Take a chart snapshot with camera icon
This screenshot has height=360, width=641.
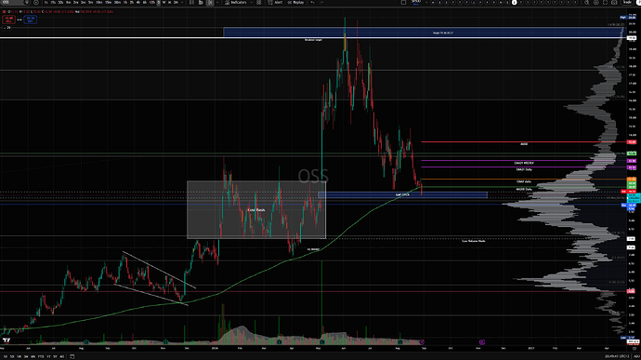pyautogui.click(x=614, y=3)
